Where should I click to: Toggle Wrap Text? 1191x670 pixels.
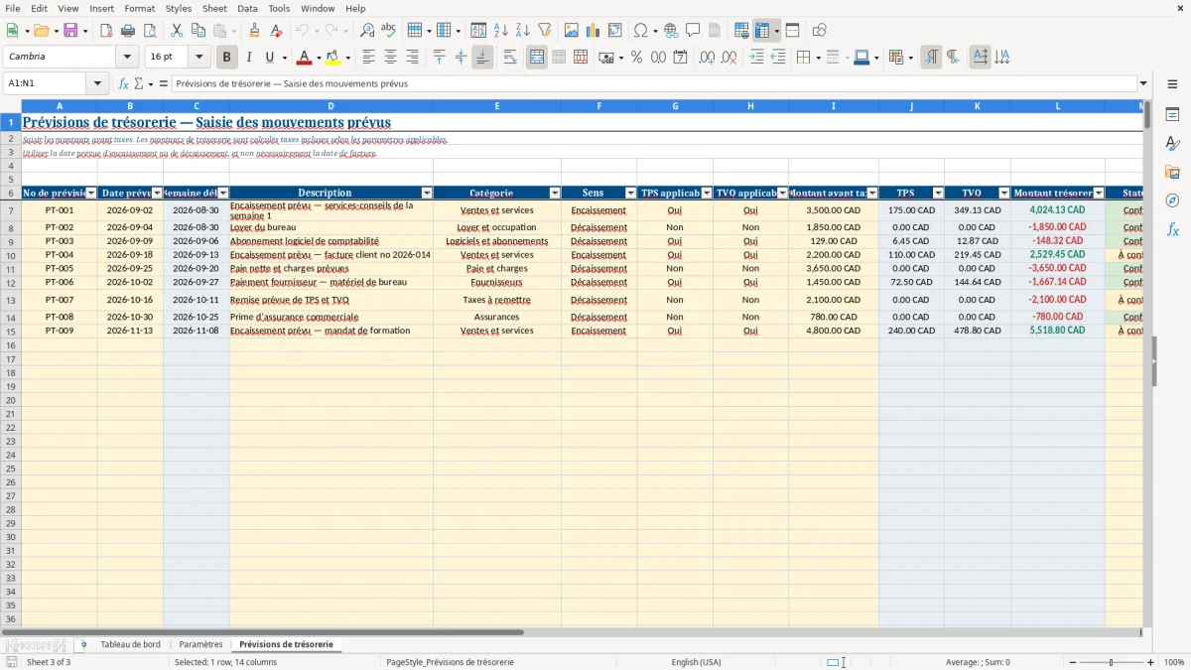click(510, 58)
